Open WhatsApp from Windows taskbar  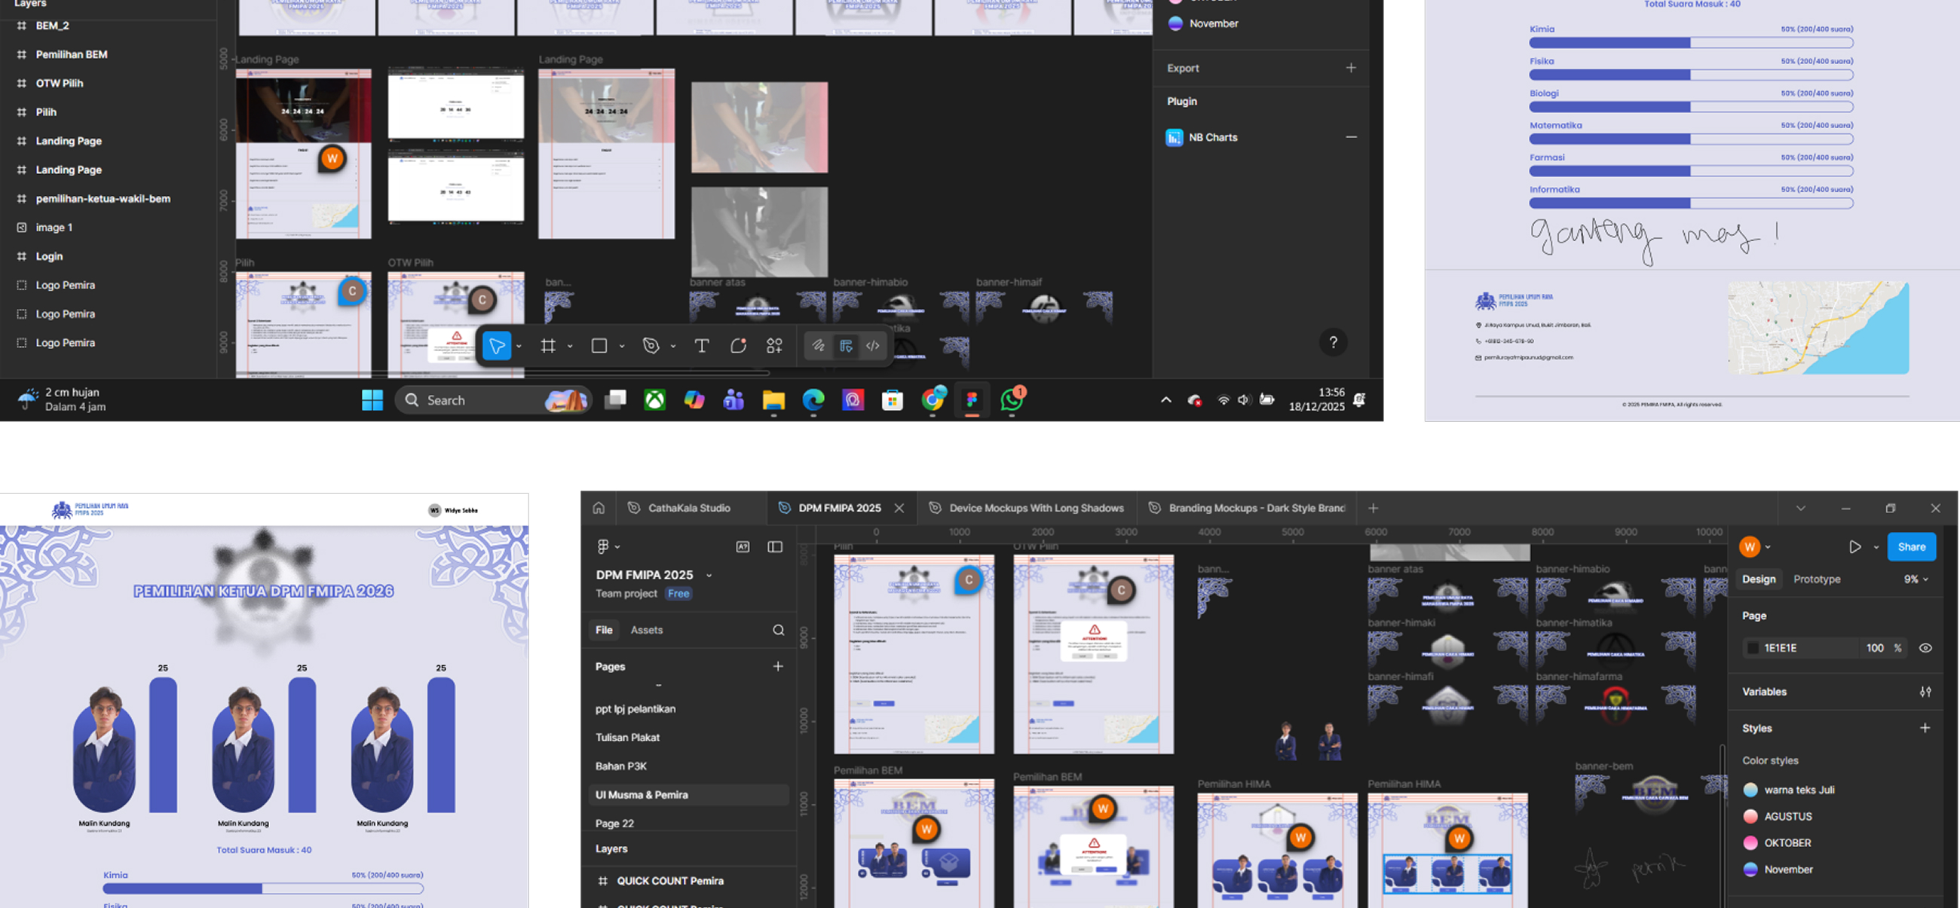pyautogui.click(x=1012, y=400)
